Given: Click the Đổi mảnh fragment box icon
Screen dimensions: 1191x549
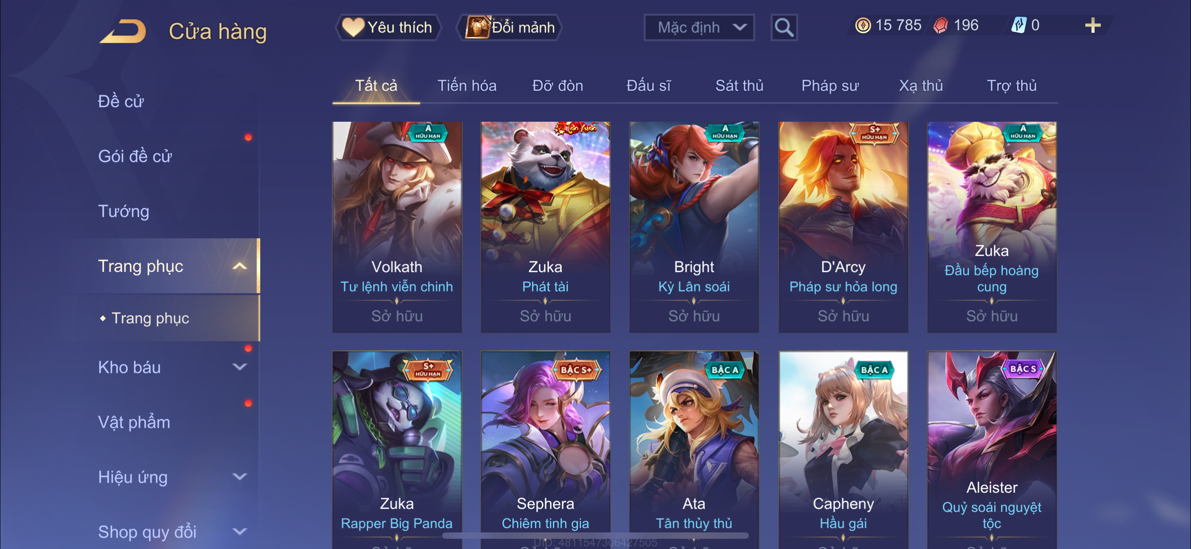Looking at the screenshot, I should [x=478, y=27].
